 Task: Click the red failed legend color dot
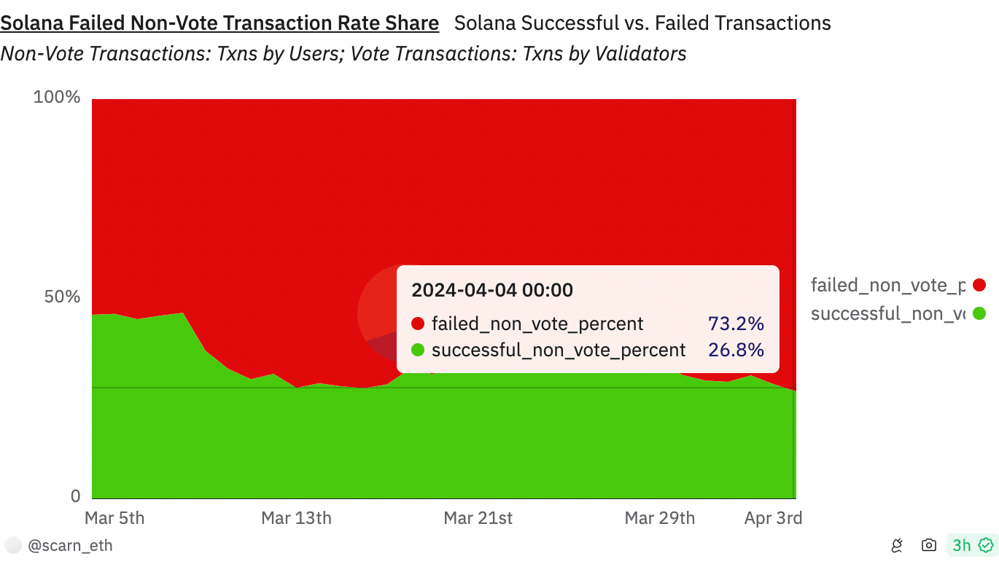[x=979, y=285]
